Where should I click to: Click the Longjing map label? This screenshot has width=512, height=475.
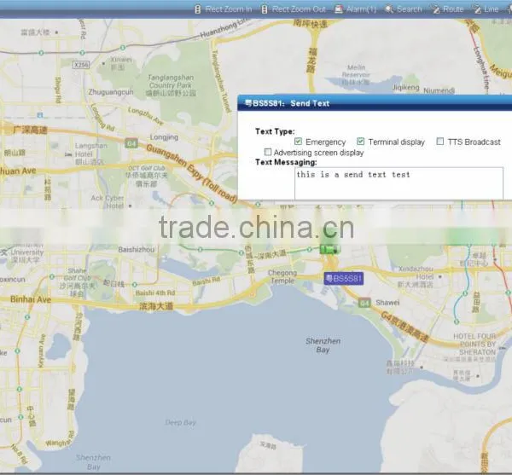(x=164, y=137)
